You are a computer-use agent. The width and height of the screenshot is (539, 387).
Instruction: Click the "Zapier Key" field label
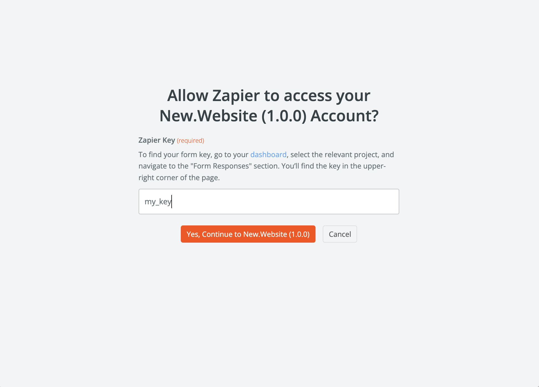pos(157,140)
